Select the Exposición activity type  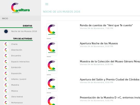pyautogui.click(x=16, y=73)
